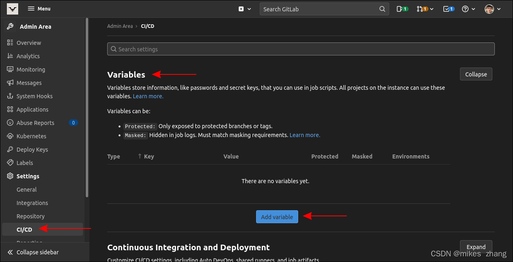Screen dimensions: 513x262
Task: Follow the Learn more link about masking
Action: point(305,135)
